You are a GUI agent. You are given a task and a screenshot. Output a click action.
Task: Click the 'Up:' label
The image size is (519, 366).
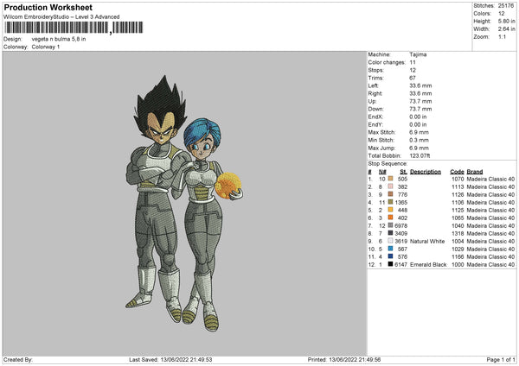[x=372, y=101]
